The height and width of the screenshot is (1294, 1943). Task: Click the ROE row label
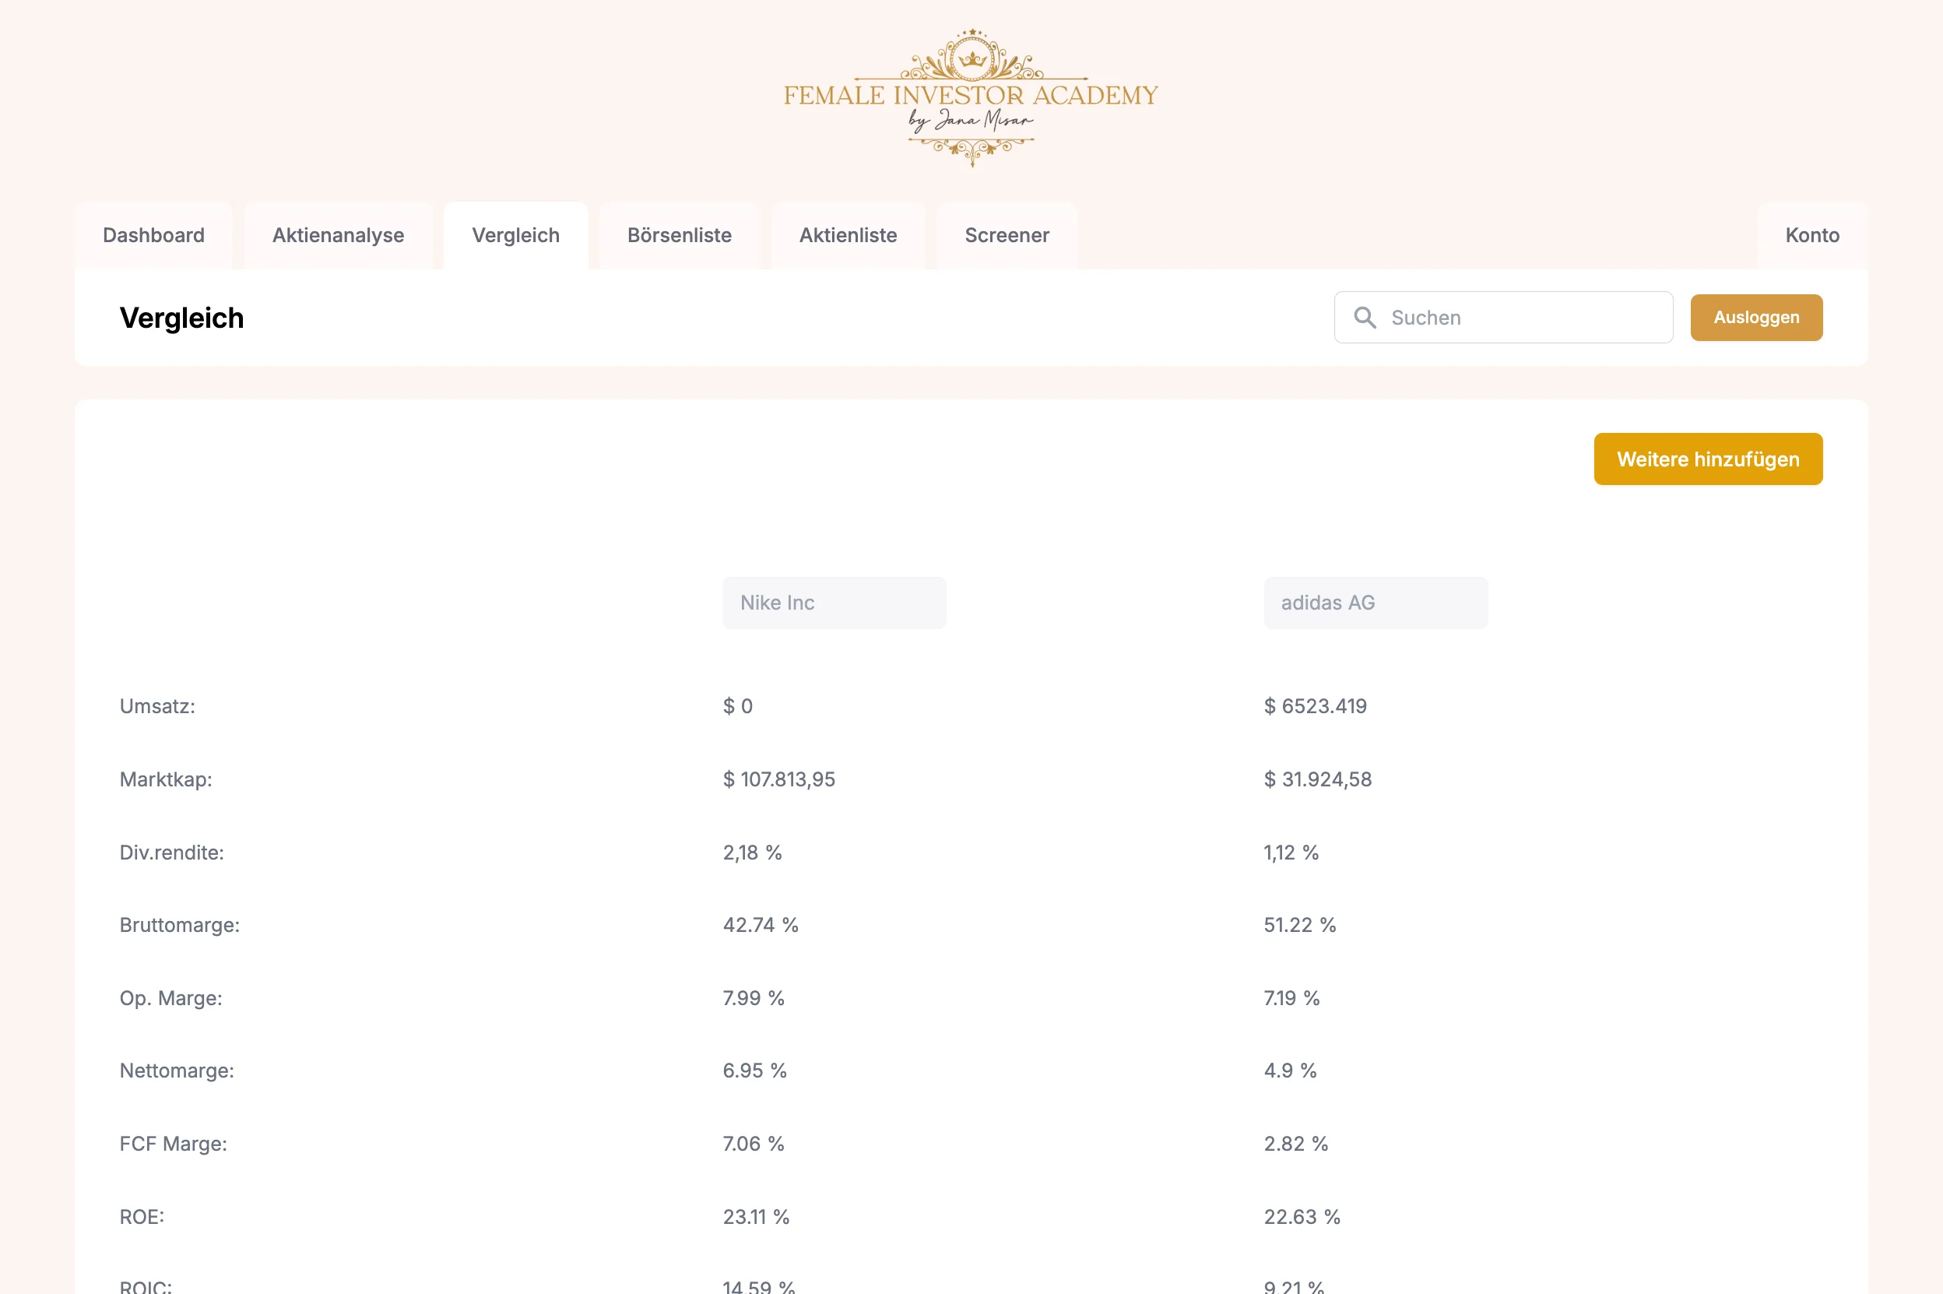(x=142, y=1216)
